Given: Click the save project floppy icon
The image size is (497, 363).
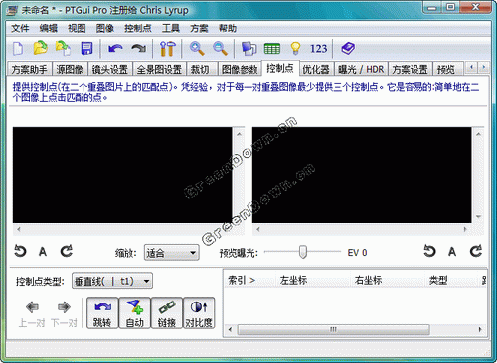Looking at the screenshot, I should [x=86, y=49].
